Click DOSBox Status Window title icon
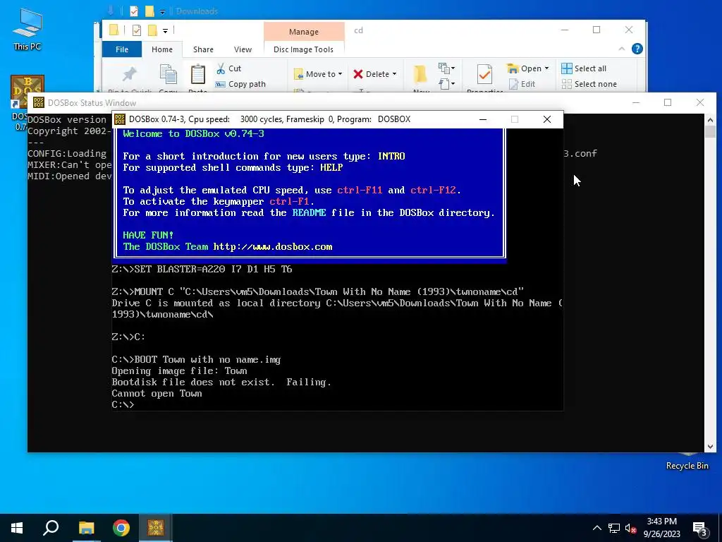 39,102
